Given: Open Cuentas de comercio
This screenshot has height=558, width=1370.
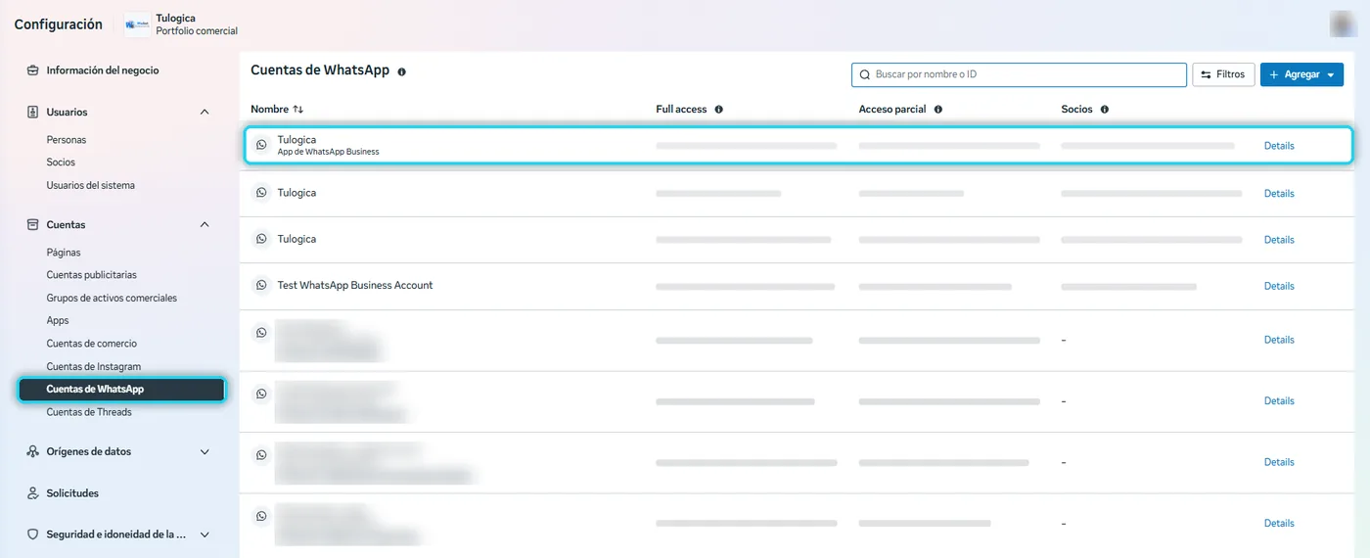Looking at the screenshot, I should point(92,344).
